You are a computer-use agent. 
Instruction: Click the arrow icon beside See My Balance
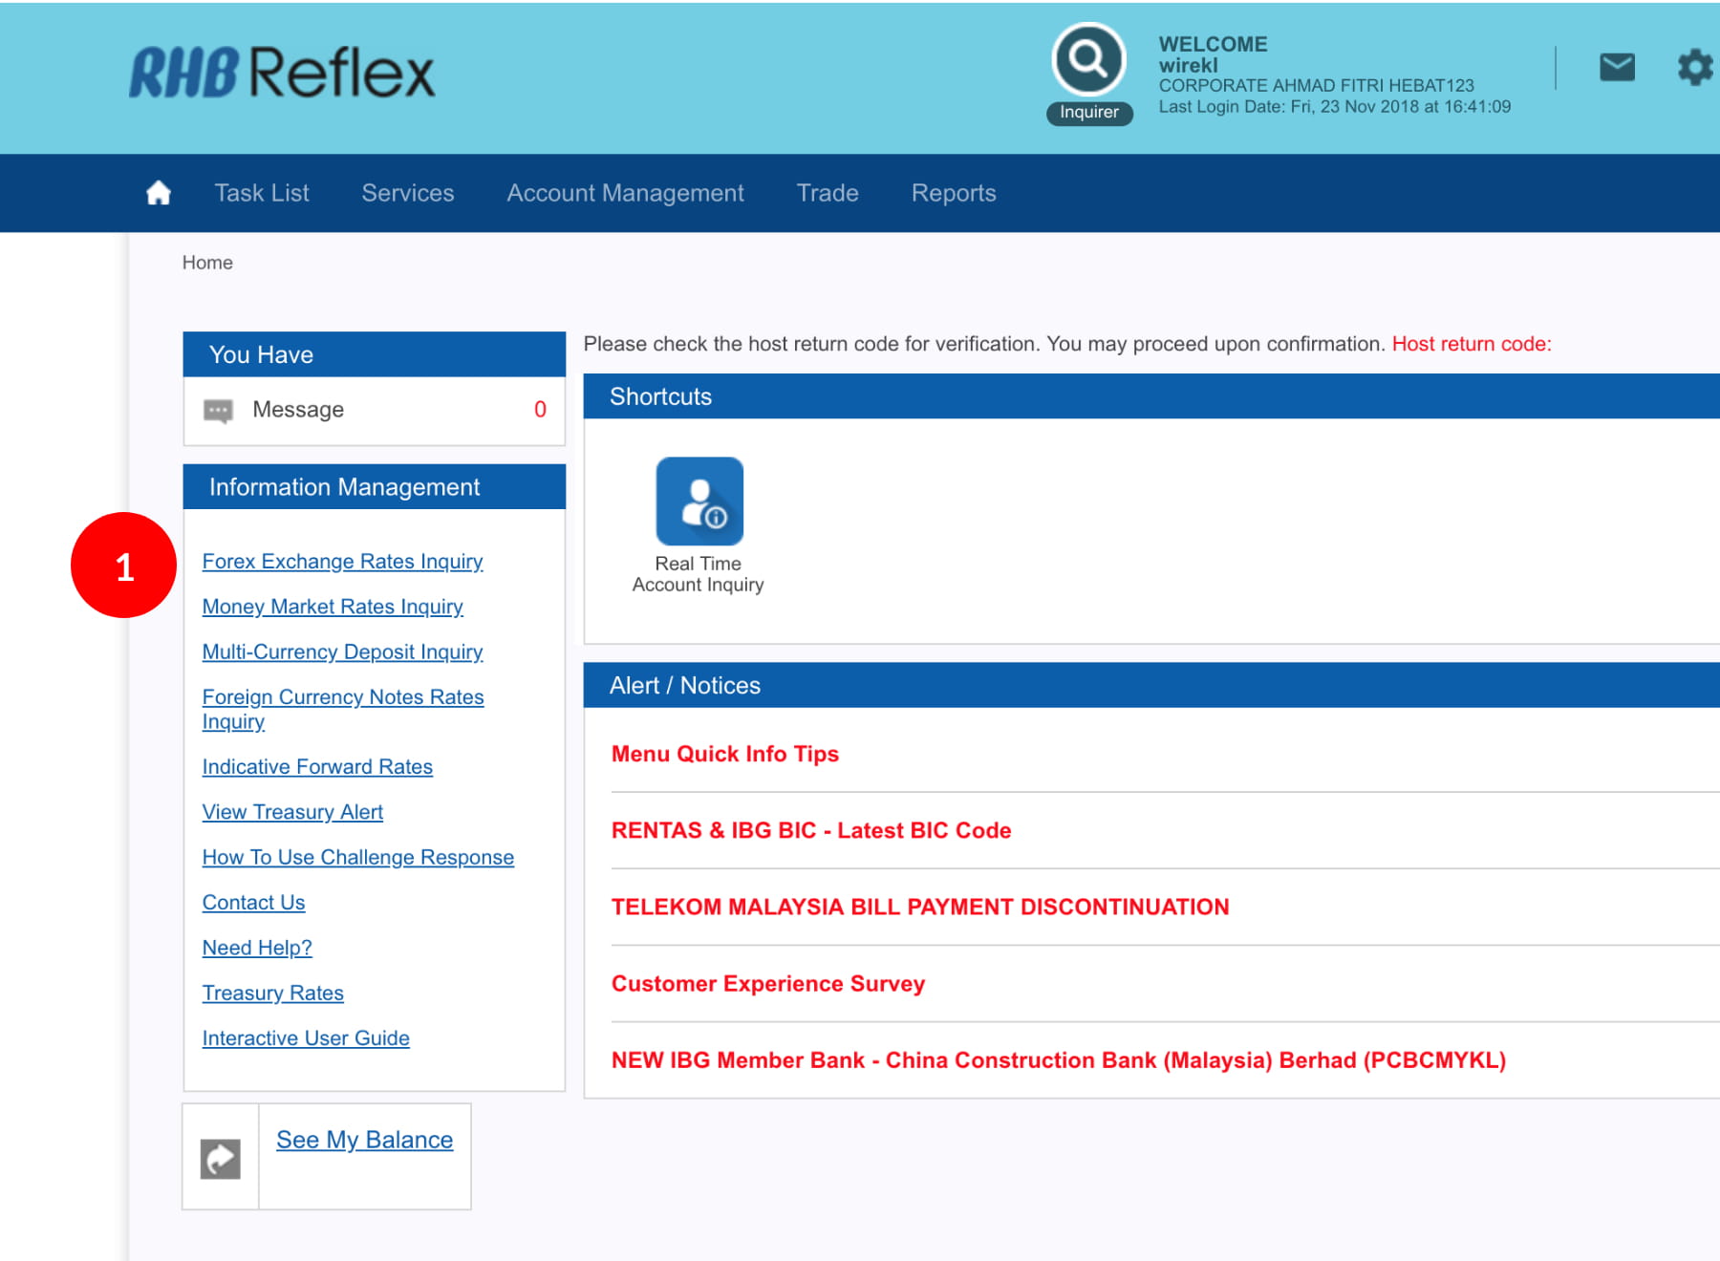coord(221,1159)
